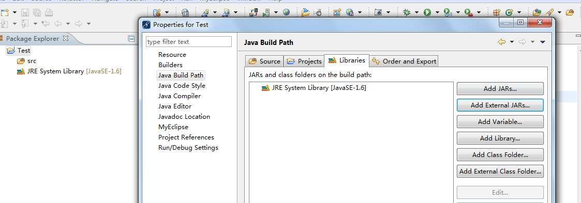Select Java Code Style in properties list
581x203 pixels.
(x=182, y=85)
